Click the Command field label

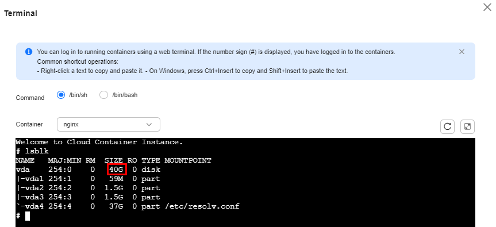point(30,98)
